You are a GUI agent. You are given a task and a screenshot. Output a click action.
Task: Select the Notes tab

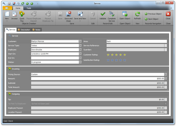(36, 30)
